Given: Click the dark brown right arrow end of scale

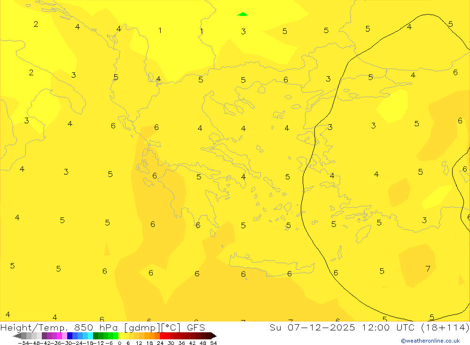Looking at the screenshot, I should (x=214, y=336).
